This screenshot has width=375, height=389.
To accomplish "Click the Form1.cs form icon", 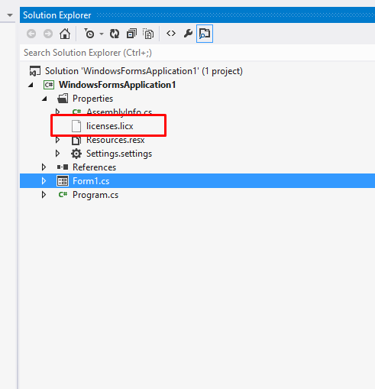I will pos(63,181).
